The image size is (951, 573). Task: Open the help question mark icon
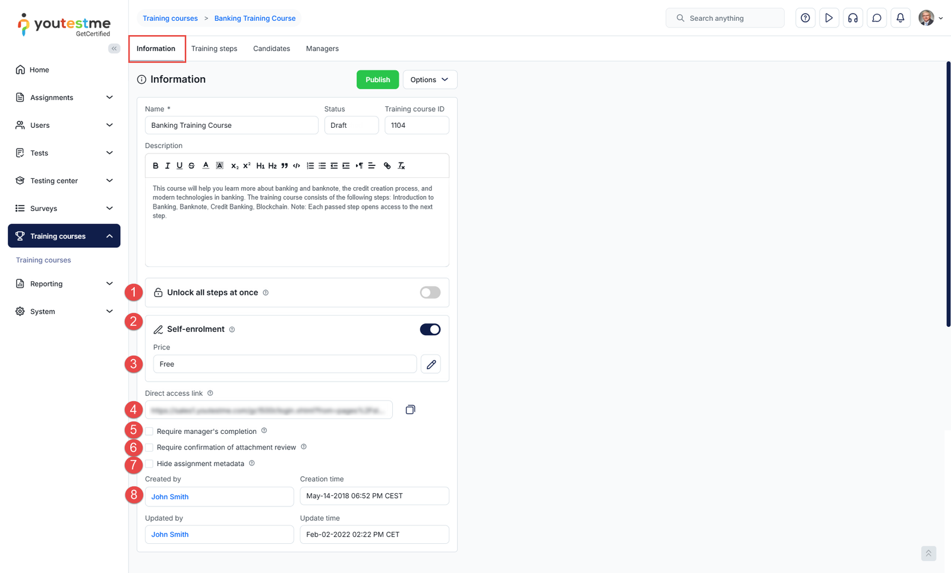point(805,18)
